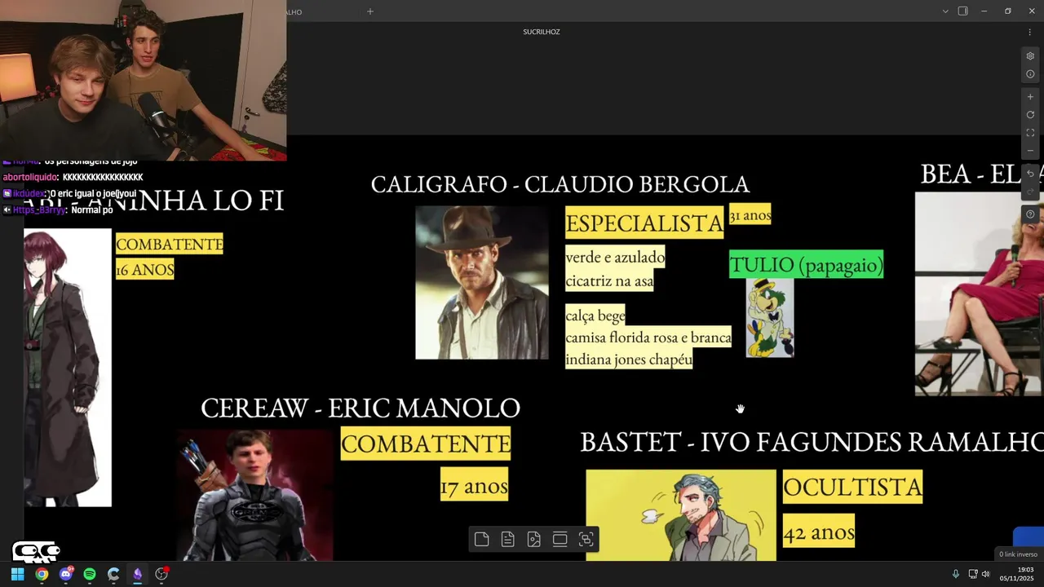Select the '42 anos' card
The image size is (1044, 587).
pyautogui.click(x=819, y=531)
